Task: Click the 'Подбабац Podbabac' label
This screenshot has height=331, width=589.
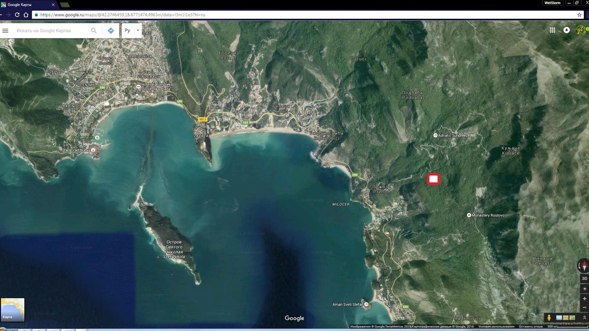Action: pos(414,95)
